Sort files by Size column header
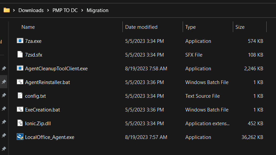 (240, 27)
